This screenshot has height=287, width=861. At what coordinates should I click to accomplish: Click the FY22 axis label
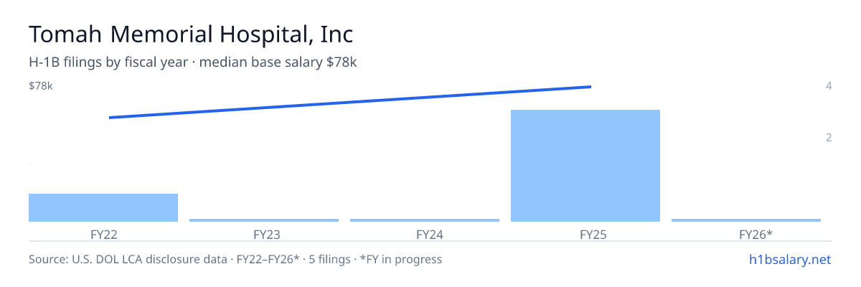tap(103, 235)
